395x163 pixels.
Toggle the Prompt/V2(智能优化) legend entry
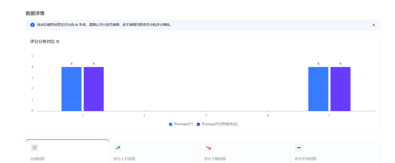coord(217,124)
